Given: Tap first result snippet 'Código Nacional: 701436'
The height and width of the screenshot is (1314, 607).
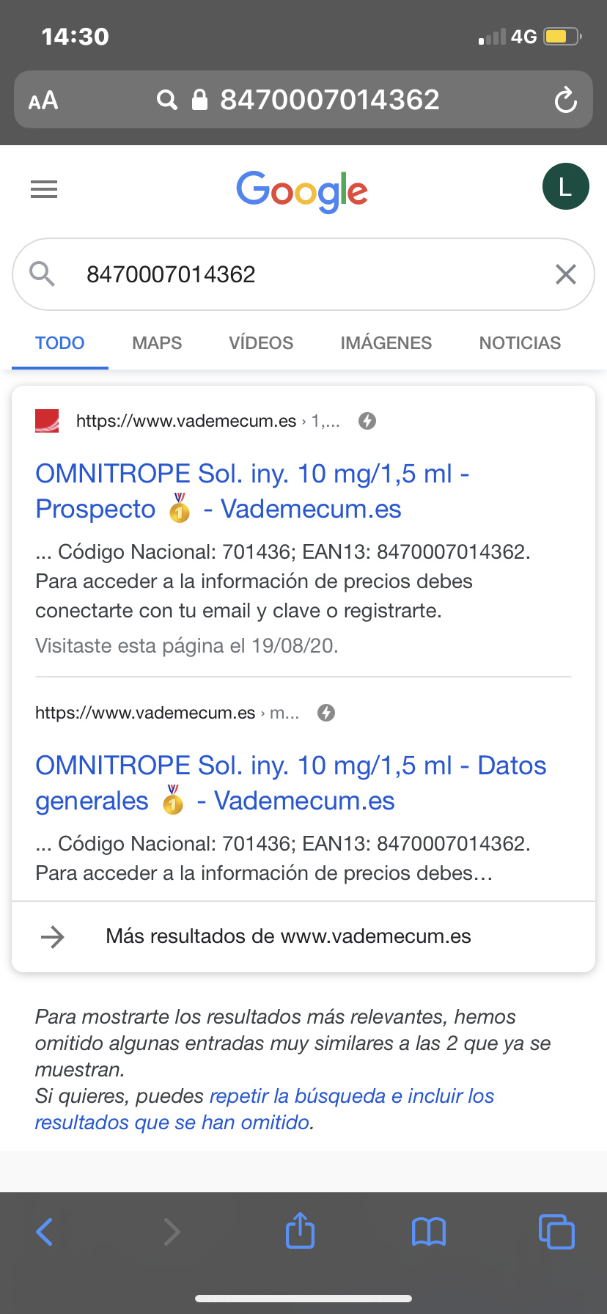Looking at the screenshot, I should click(174, 552).
